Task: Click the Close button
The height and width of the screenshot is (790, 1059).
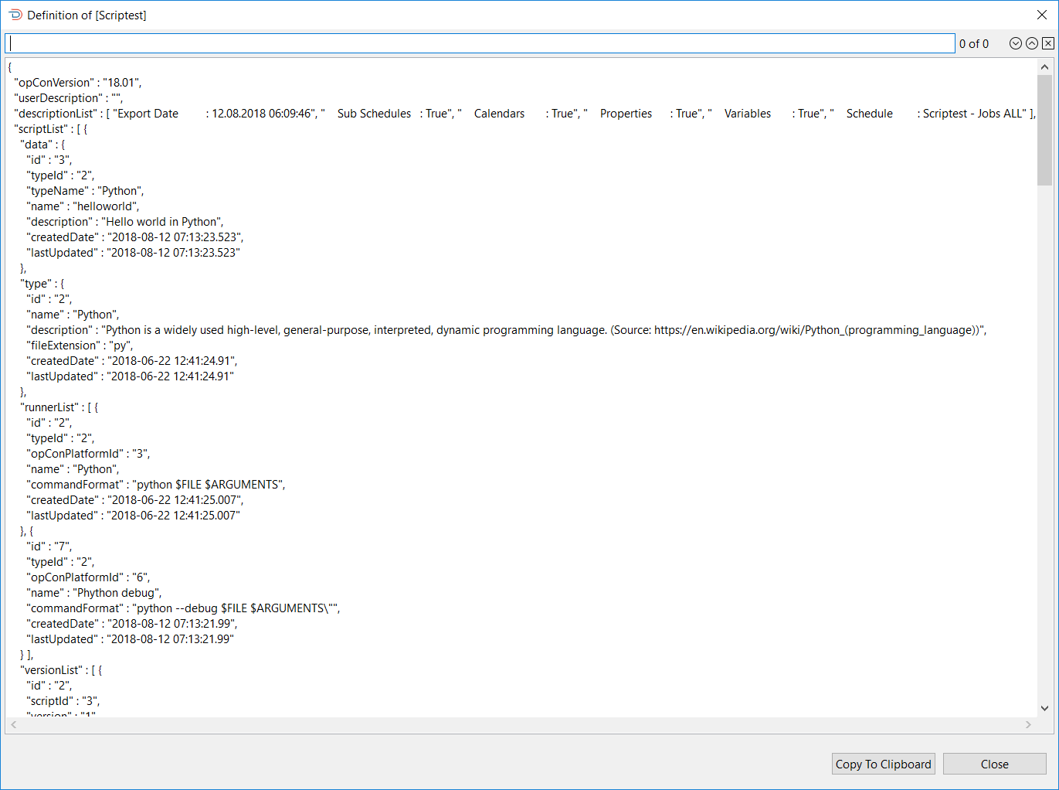Action: point(995,764)
